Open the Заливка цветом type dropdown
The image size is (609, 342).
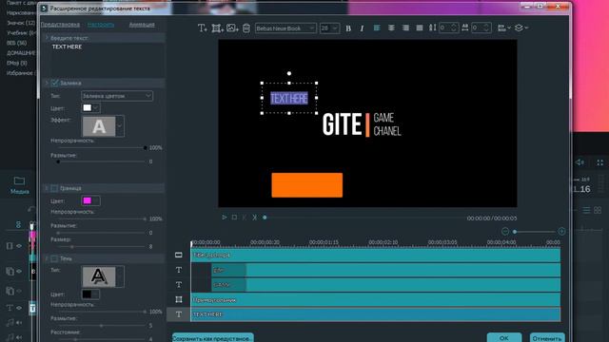point(117,96)
